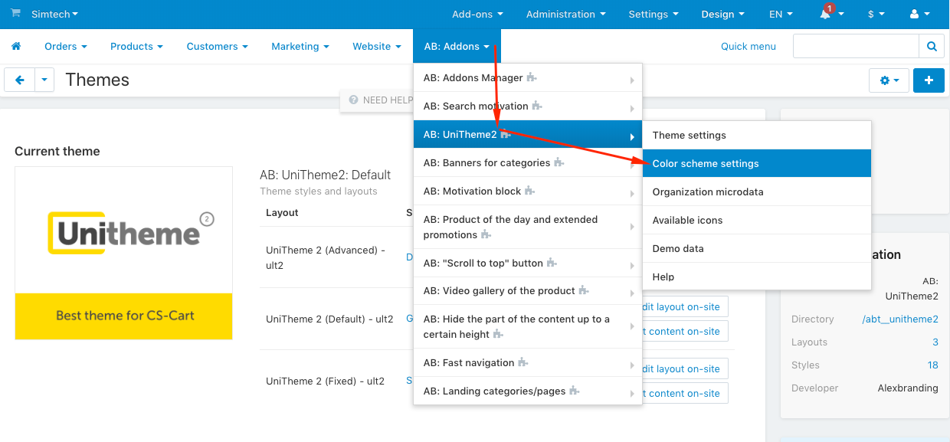The width and height of the screenshot is (950, 442).
Task: Expand the dropdown arrow beside back button
Action: pos(44,80)
